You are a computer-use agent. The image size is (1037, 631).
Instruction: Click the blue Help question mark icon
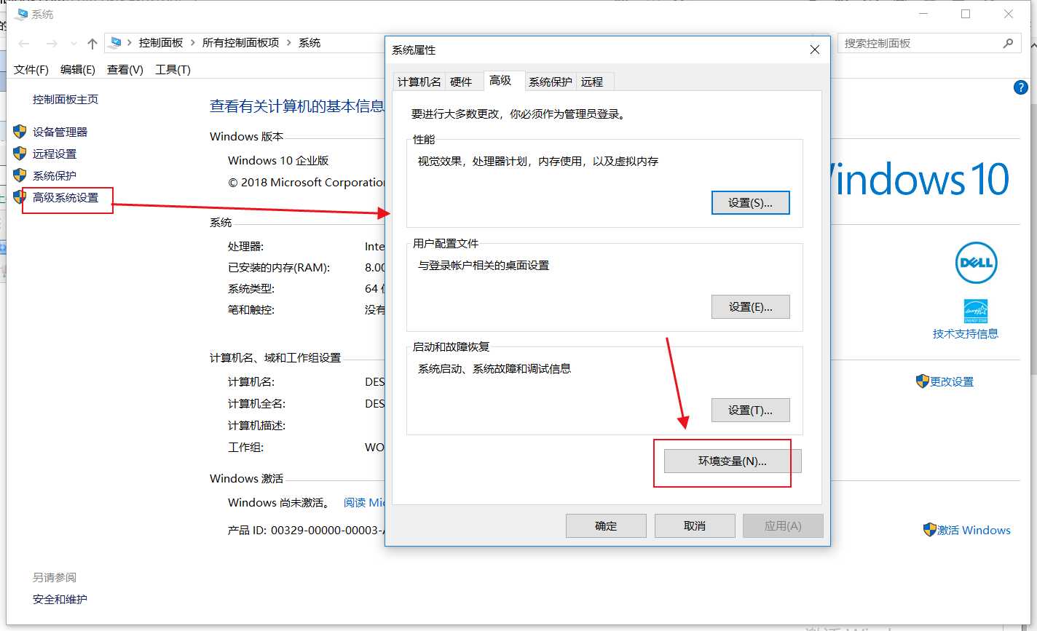pos(1021,87)
